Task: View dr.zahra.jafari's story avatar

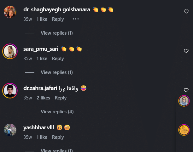Action: [x=10, y=91]
